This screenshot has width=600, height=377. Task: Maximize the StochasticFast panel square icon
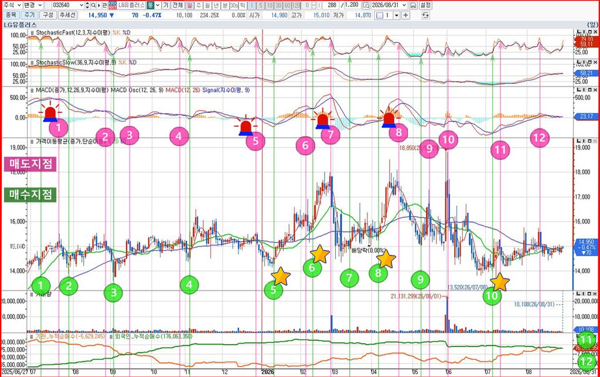[589, 32]
